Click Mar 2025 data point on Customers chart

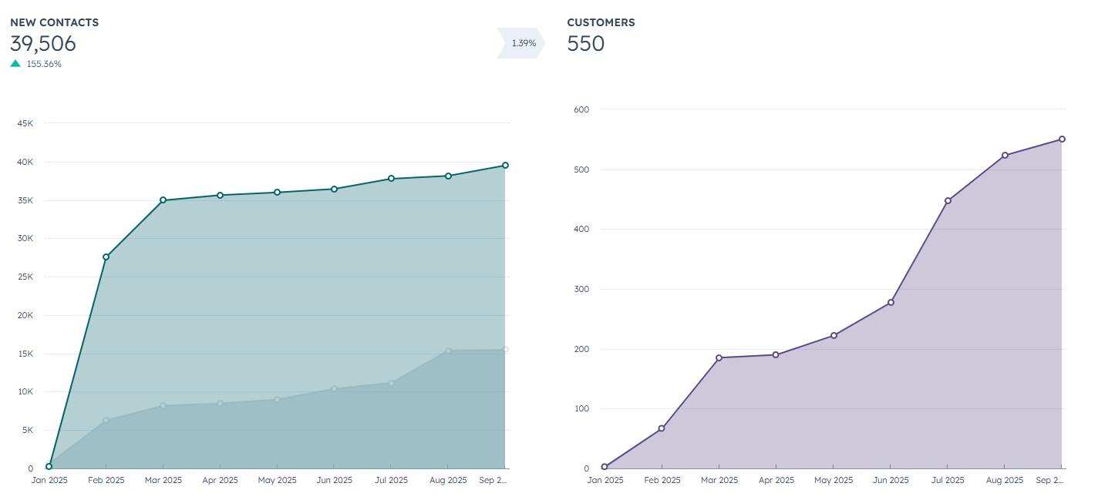click(x=719, y=357)
